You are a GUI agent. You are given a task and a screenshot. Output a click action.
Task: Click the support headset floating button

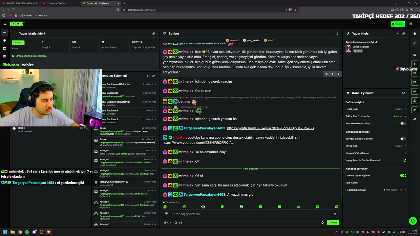point(413,221)
